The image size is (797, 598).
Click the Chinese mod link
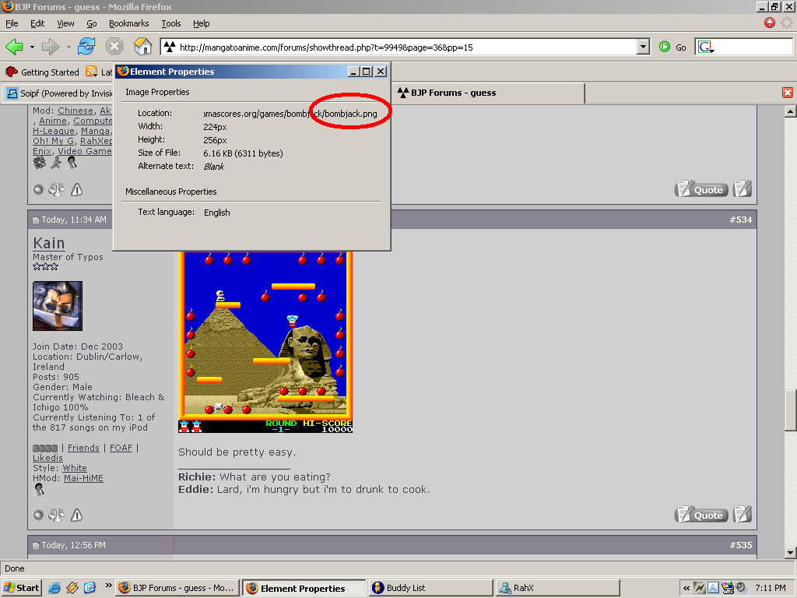(x=75, y=111)
